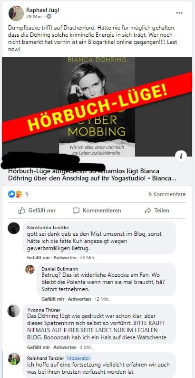Reply to Konstantin Liedtke's comment via Antworten
Viewport: 195px width, 378px height.
point(65,258)
